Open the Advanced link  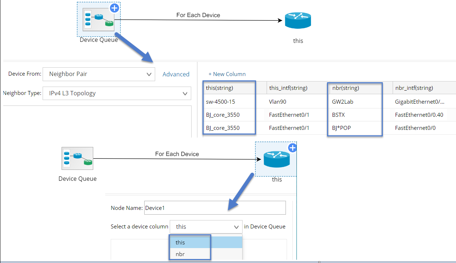pyautogui.click(x=176, y=74)
